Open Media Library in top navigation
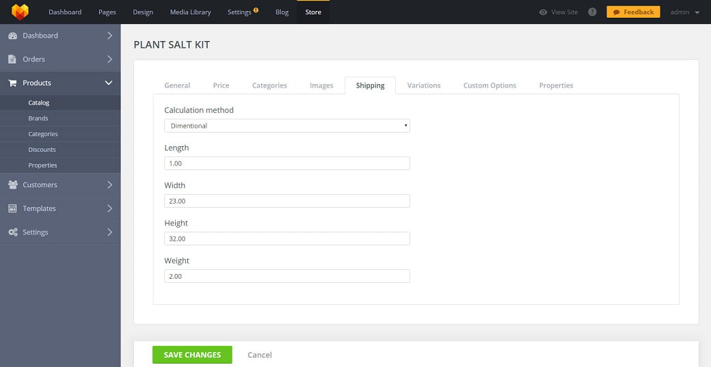Screen dimensions: 711x367 190,12
